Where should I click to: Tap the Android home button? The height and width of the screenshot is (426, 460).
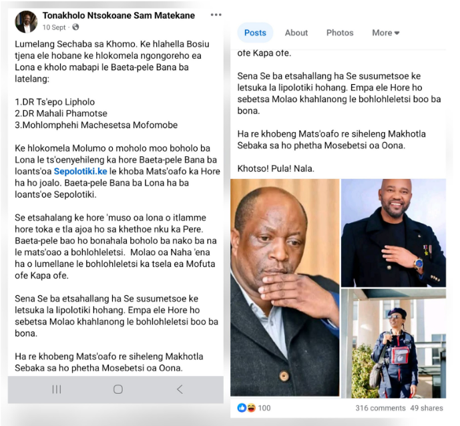tap(118, 389)
